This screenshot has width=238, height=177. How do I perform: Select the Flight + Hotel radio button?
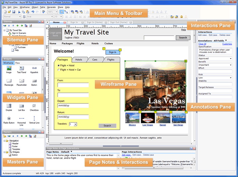click(x=58, y=65)
